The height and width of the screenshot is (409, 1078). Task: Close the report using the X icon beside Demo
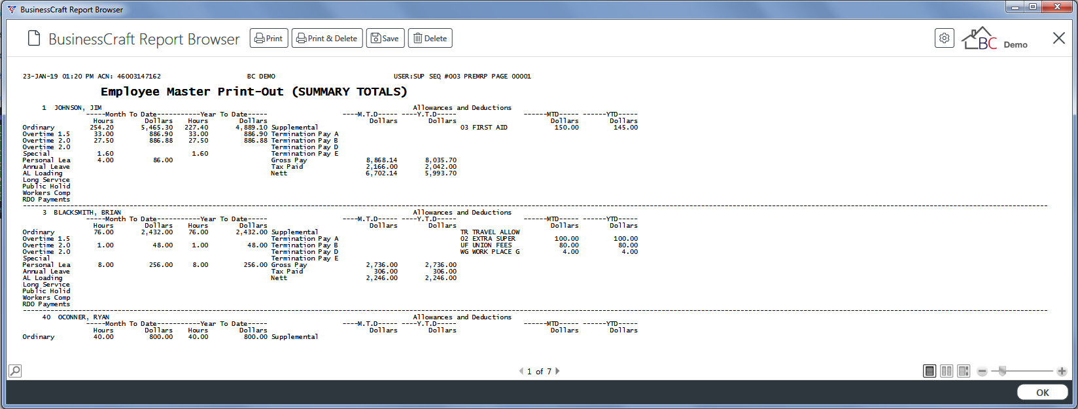(1059, 38)
